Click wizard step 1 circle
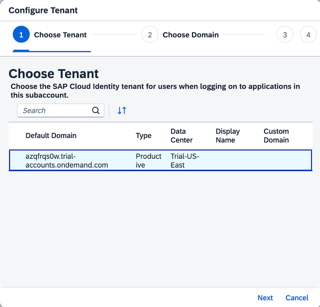The width and height of the screenshot is (320, 307). coord(21,35)
